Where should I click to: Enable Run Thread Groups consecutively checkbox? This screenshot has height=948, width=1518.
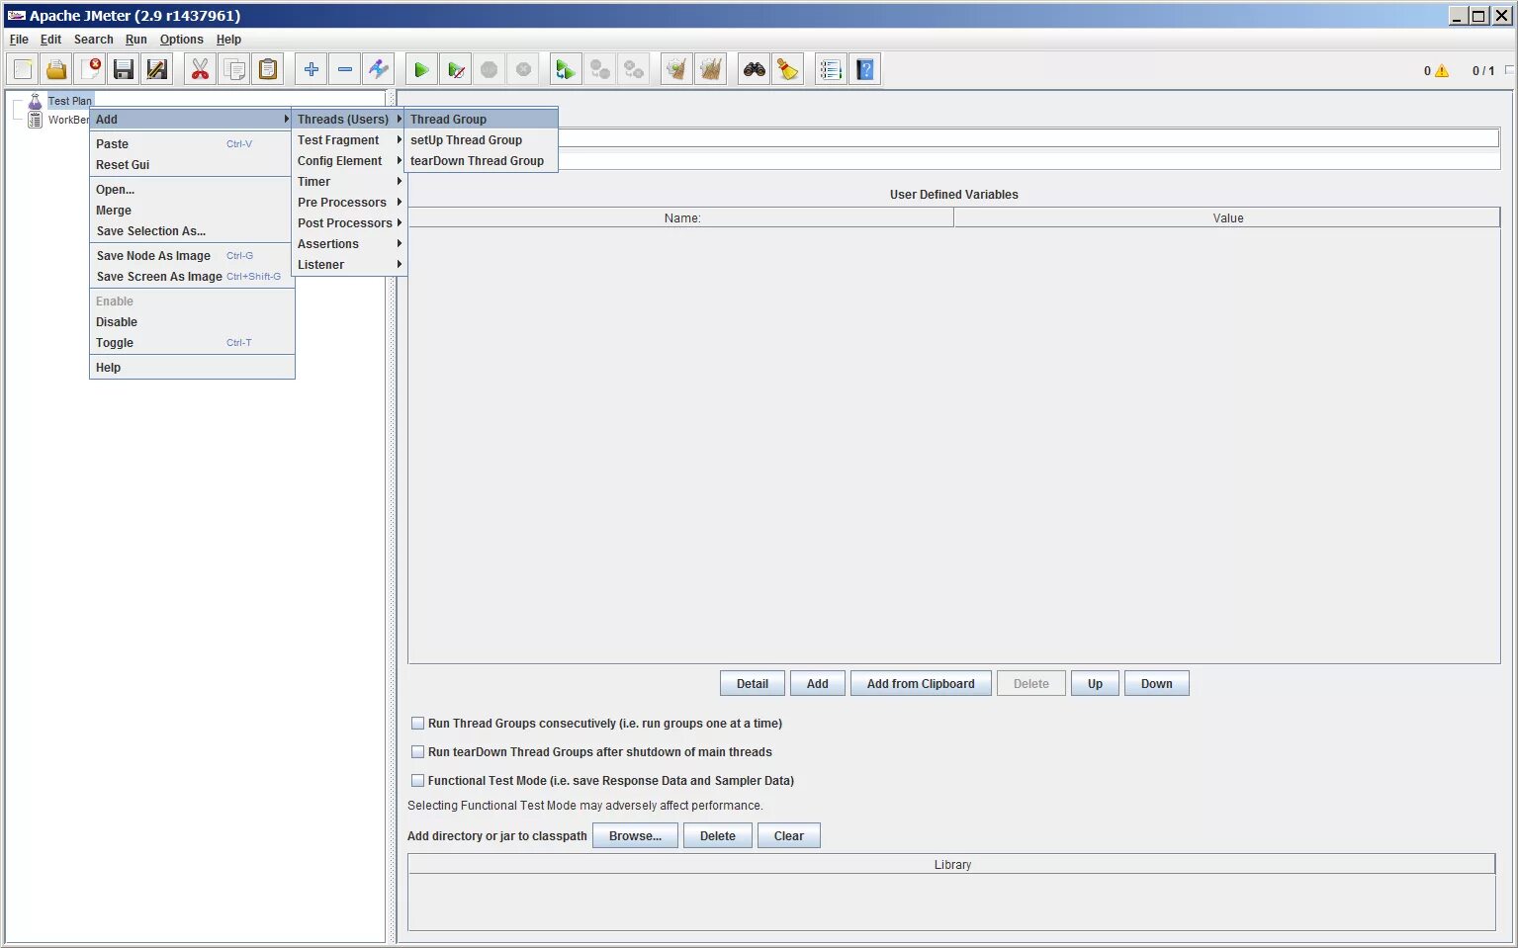tap(417, 724)
